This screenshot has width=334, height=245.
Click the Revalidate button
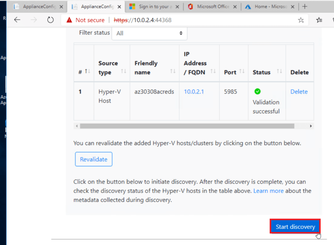(94, 159)
